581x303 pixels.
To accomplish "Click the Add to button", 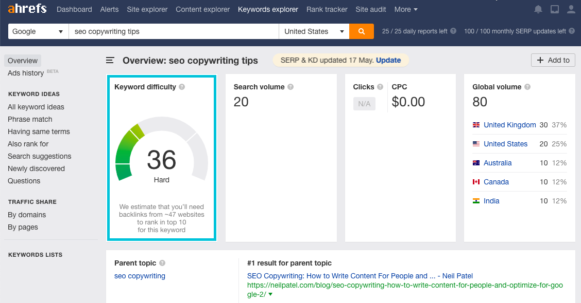I will (x=553, y=60).
